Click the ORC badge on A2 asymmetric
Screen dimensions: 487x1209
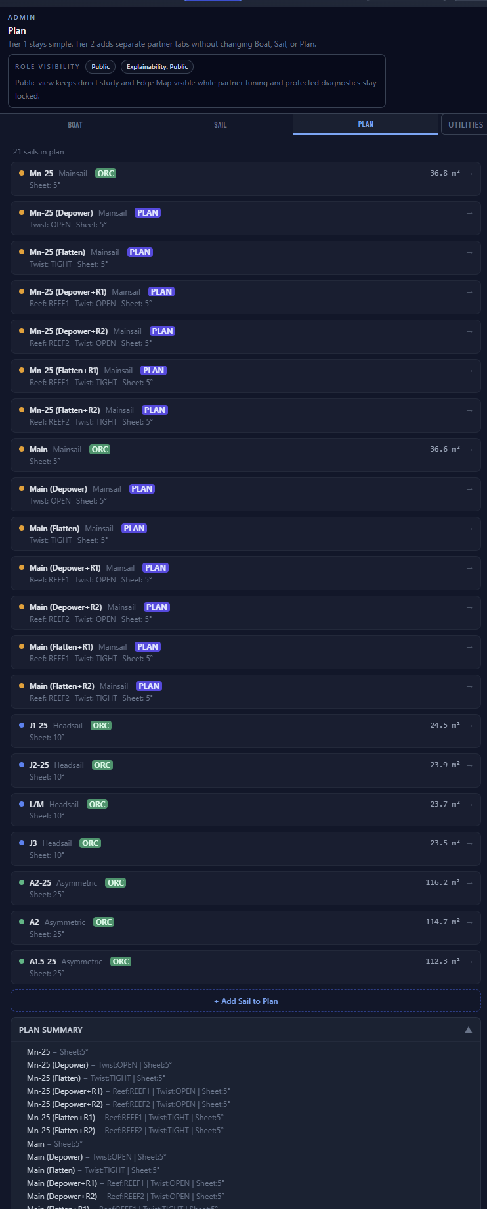click(x=103, y=922)
